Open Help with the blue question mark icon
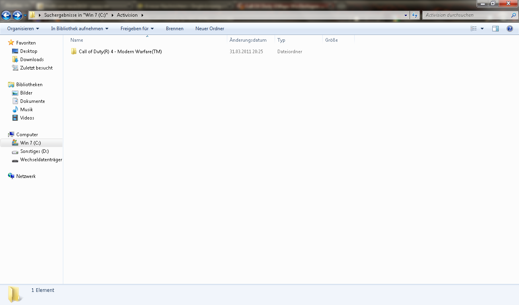 coord(510,29)
